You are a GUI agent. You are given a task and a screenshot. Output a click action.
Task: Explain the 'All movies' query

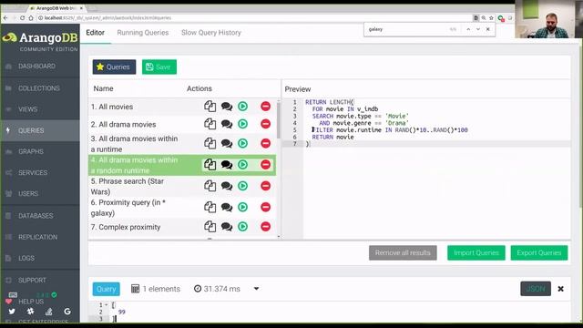[x=227, y=107]
